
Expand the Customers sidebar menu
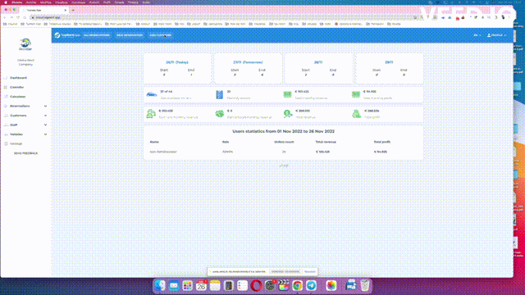[x=25, y=116]
